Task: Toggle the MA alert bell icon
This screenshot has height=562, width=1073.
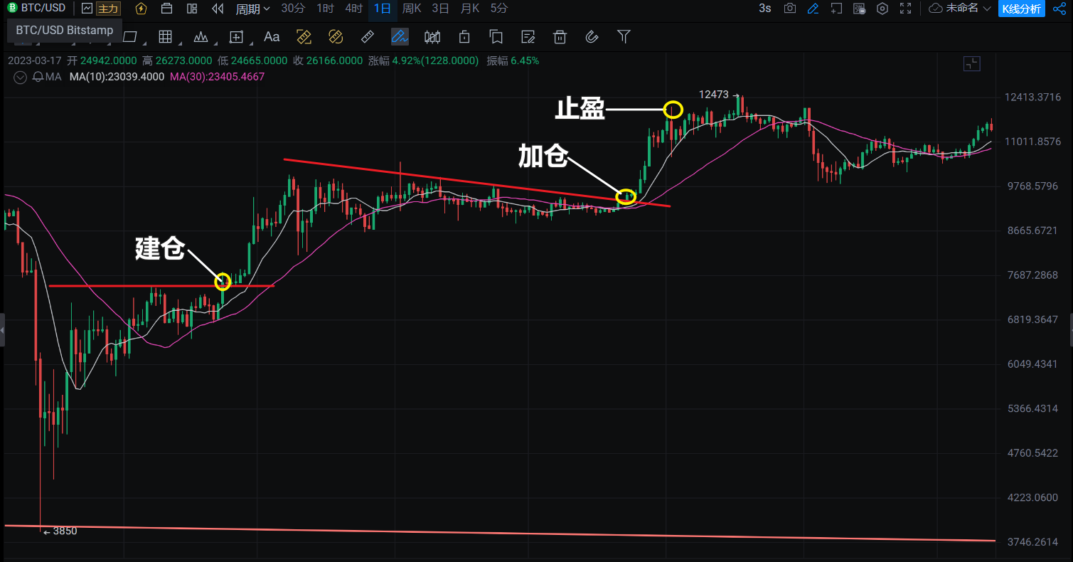Action: click(38, 77)
